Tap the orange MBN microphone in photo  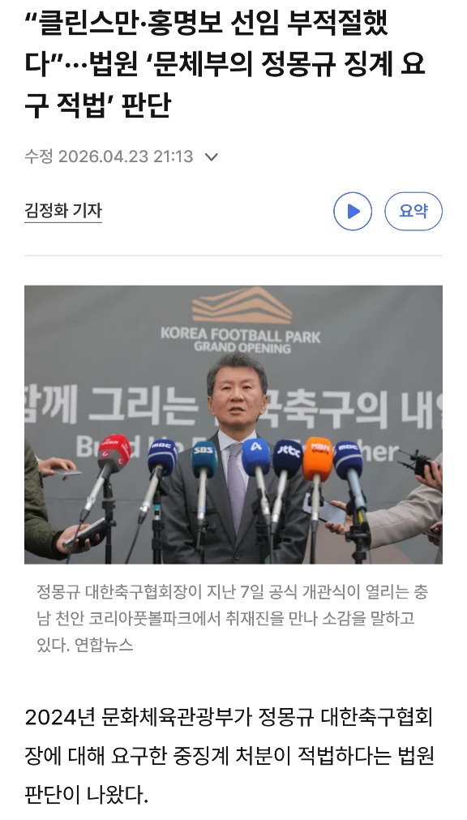tap(318, 458)
